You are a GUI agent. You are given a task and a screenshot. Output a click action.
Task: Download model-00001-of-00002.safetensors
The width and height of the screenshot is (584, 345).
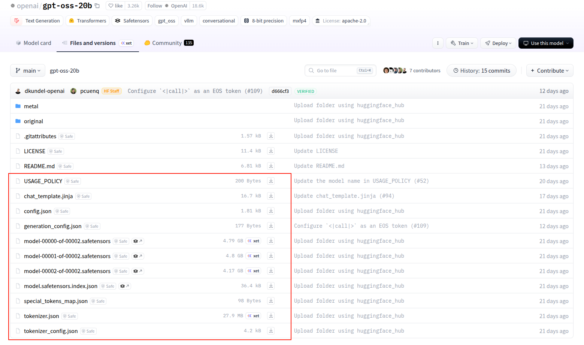tap(271, 256)
